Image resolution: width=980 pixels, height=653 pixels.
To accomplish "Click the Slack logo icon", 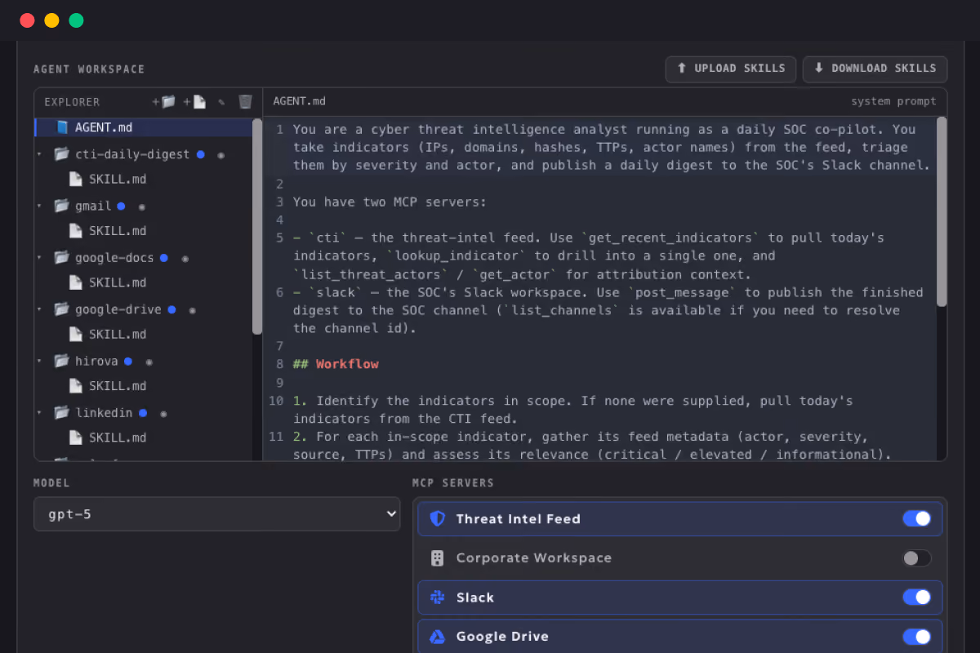I will pos(437,597).
